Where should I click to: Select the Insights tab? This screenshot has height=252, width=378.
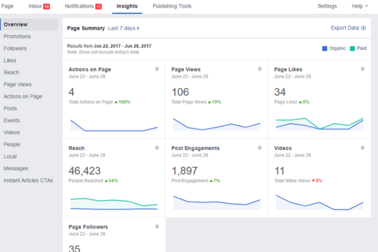coord(127,6)
